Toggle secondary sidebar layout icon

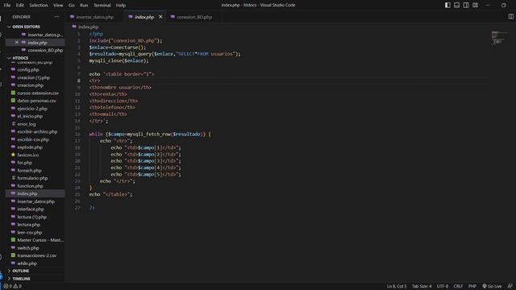pyautogui.click(x=466, y=6)
